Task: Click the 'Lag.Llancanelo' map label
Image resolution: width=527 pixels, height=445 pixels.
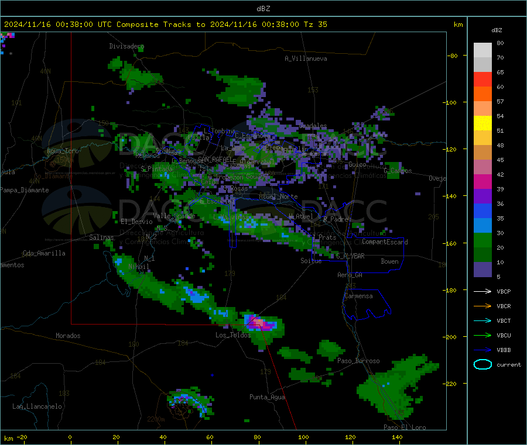Action: pos(37,407)
